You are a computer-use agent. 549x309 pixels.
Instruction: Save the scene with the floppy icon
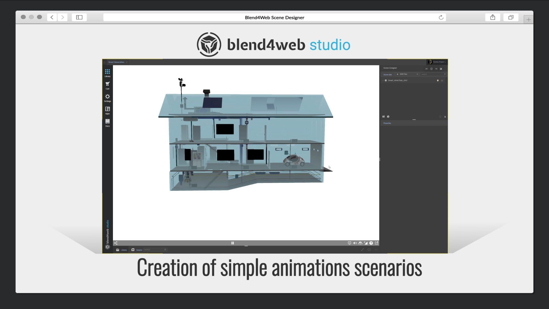441,69
